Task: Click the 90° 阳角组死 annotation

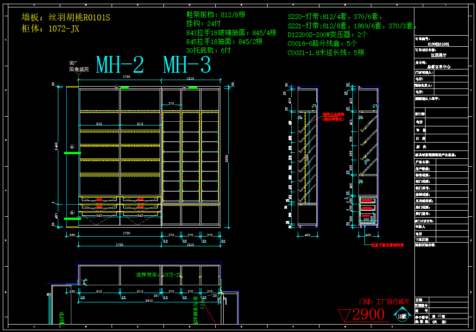Action: [79, 66]
